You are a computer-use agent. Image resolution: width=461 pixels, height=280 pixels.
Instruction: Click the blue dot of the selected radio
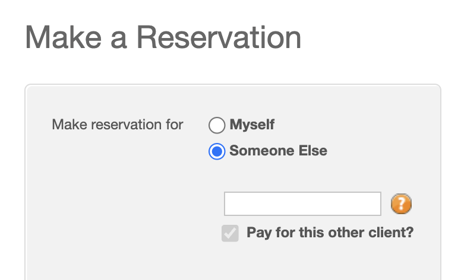click(217, 151)
